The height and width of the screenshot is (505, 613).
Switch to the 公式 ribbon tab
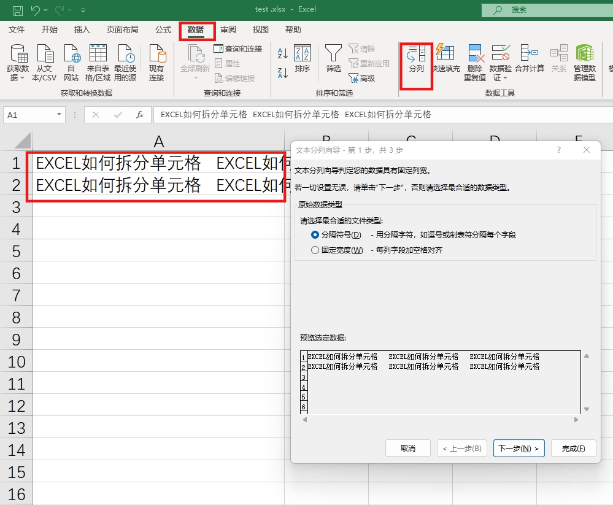pos(163,29)
